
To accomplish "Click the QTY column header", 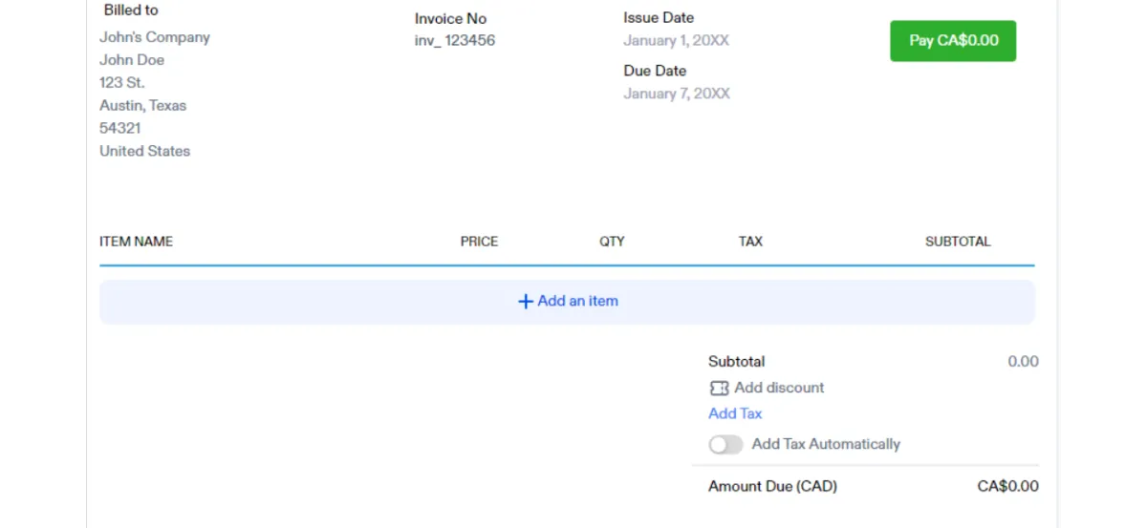I will pos(612,242).
